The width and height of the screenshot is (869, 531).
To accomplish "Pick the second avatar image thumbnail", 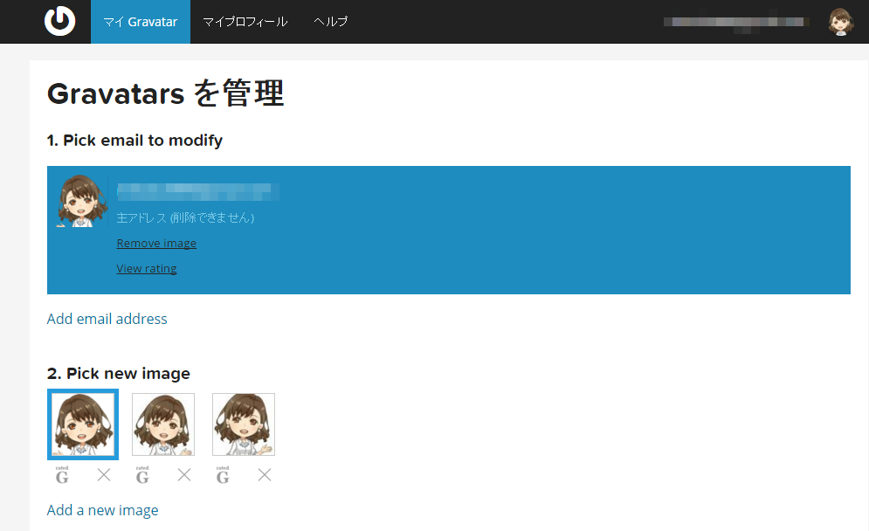I will pos(163,424).
